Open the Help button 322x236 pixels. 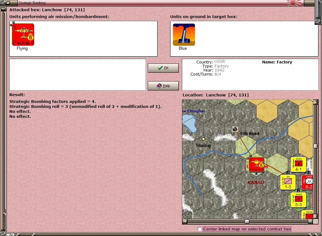tap(163, 86)
